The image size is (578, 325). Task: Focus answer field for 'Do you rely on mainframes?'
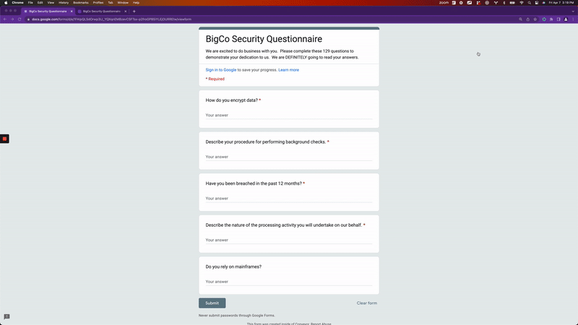point(288,282)
